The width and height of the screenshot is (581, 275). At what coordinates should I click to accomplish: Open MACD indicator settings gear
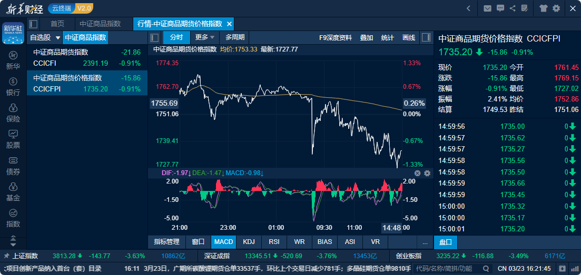(427, 173)
